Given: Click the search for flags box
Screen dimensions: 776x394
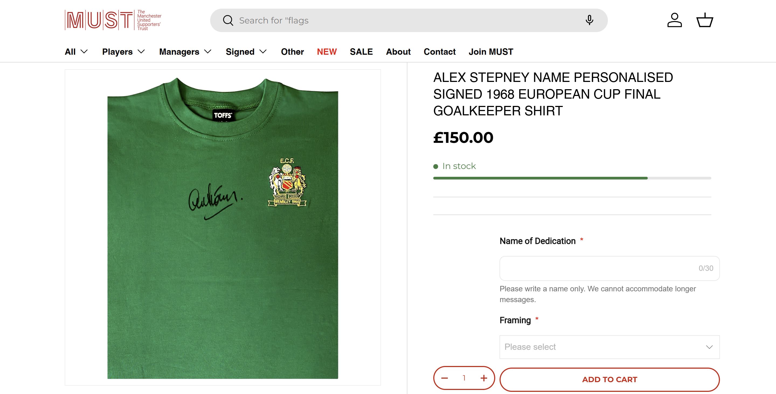Looking at the screenshot, I should (x=404, y=20).
